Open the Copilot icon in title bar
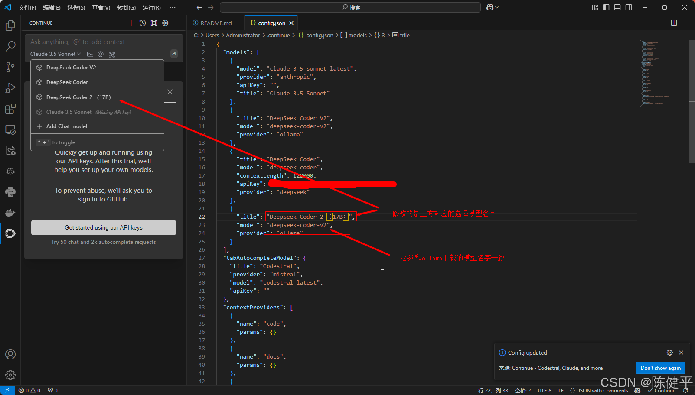This screenshot has height=395, width=695. (490, 7)
